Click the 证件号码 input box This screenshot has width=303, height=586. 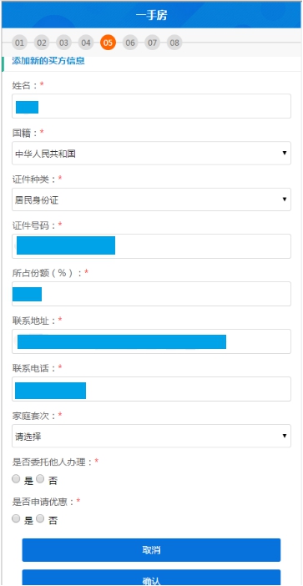click(151, 246)
